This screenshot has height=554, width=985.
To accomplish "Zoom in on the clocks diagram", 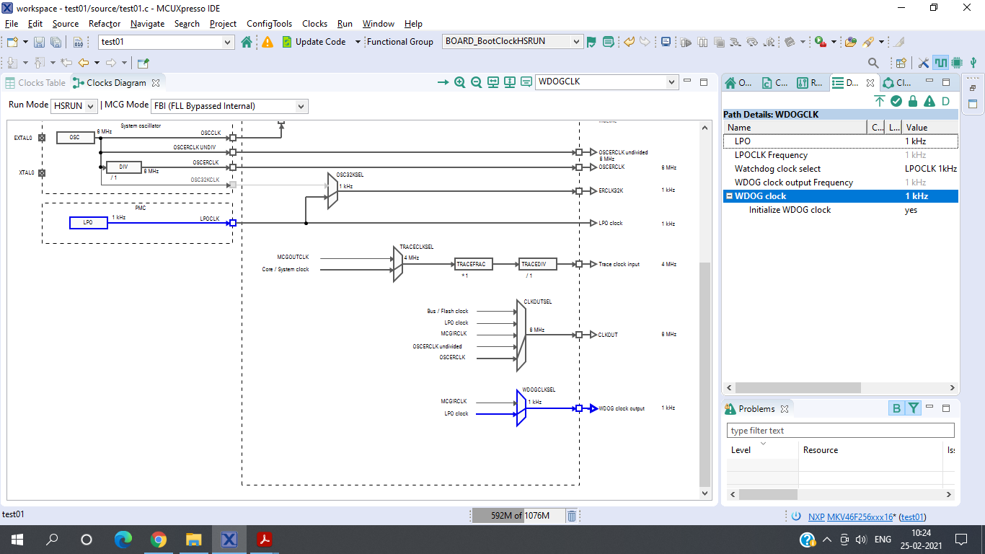I will point(459,82).
